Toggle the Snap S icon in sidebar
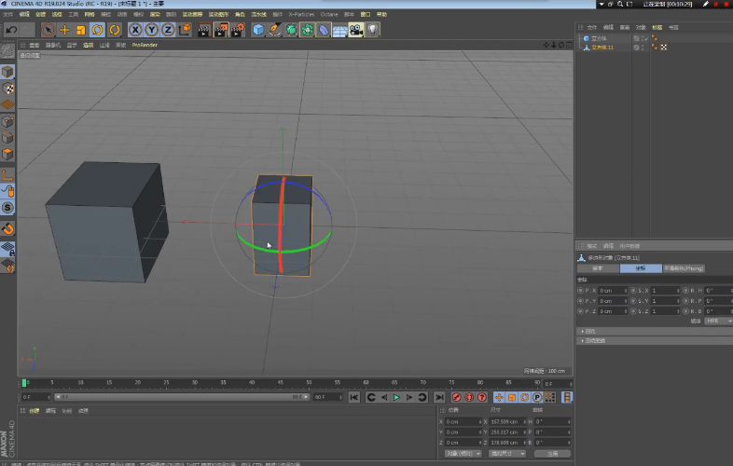 [x=7, y=208]
